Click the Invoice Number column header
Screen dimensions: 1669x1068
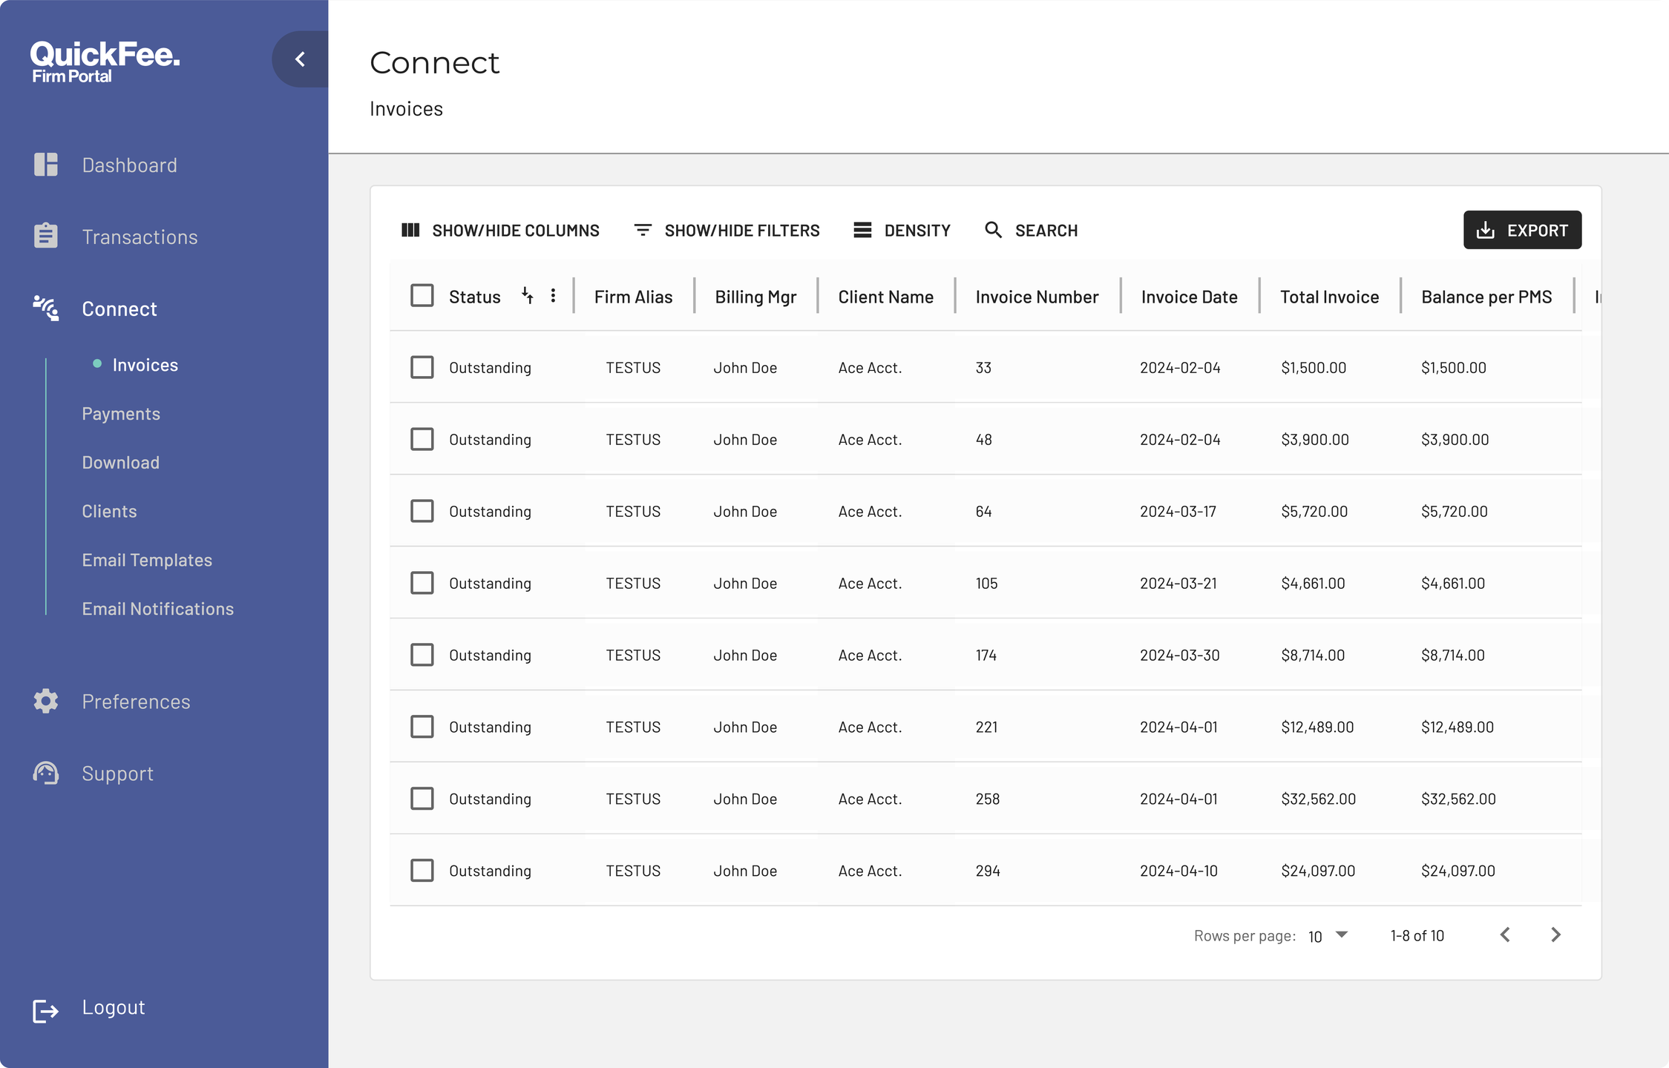tap(1036, 297)
